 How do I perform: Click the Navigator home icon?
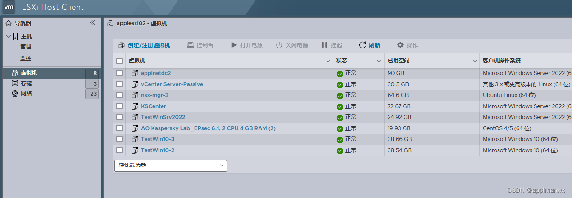click(x=9, y=23)
